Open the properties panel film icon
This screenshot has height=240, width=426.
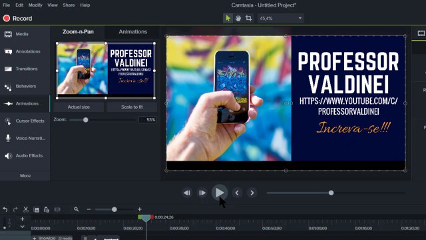(x=421, y=33)
